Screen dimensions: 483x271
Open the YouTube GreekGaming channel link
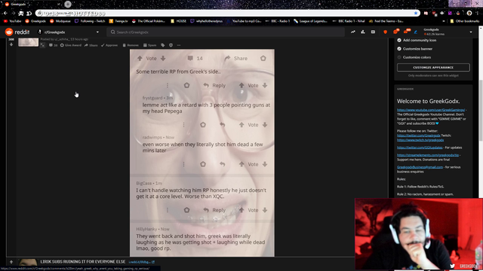point(431,110)
